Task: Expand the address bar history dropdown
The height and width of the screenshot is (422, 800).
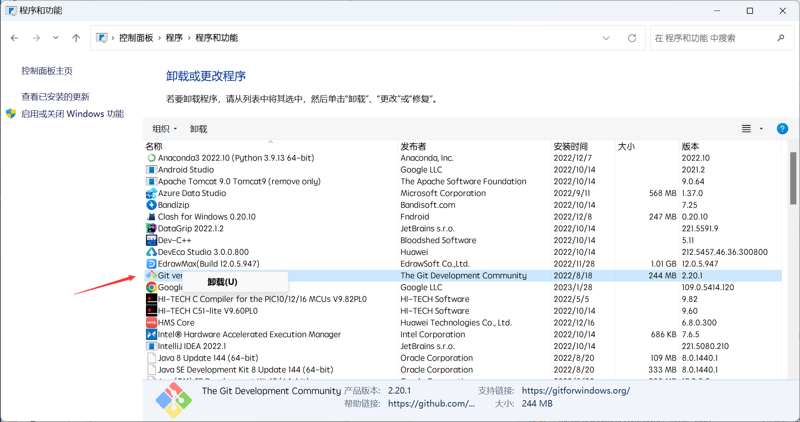Action: (x=606, y=38)
